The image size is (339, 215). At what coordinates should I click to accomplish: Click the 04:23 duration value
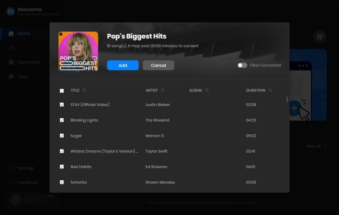(251, 120)
